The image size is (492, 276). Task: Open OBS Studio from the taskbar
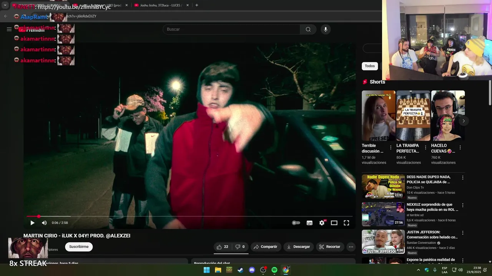(x=263, y=270)
